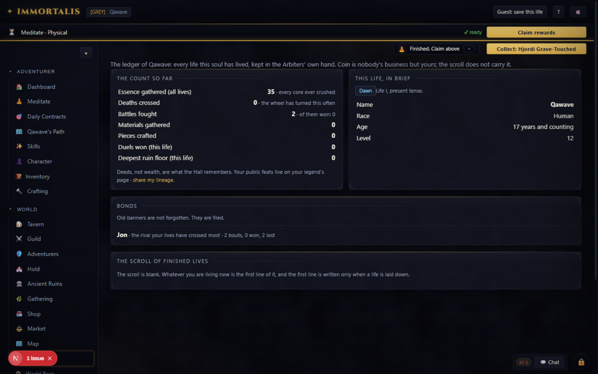This screenshot has height=374, width=598.
Task: Select the Skills sparkle icon
Action: point(19,146)
